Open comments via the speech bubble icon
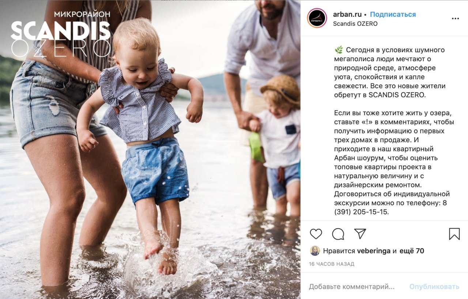The height and width of the screenshot is (299, 468). click(338, 234)
